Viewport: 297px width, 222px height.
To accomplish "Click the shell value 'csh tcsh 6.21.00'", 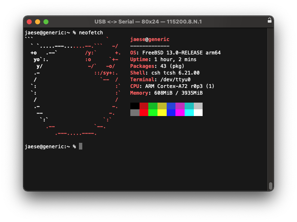I will click(175, 73).
